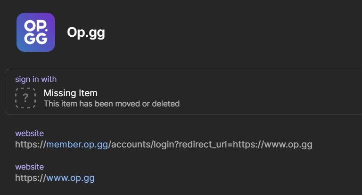This screenshot has width=362, height=195.
Task: Click the first "website" field label
Action: point(29,133)
